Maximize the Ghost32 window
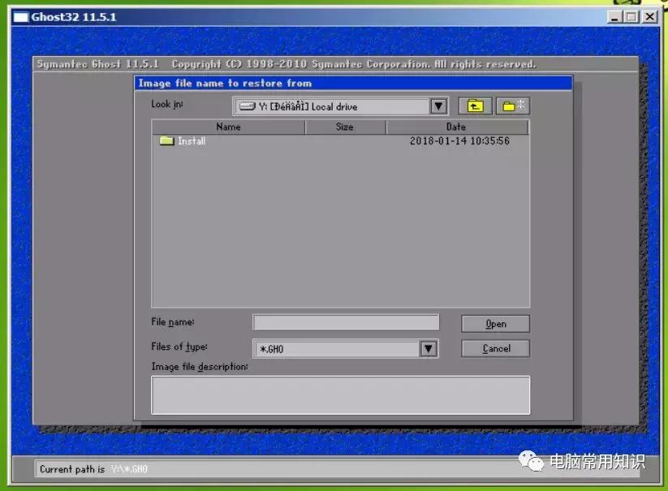 631,17
